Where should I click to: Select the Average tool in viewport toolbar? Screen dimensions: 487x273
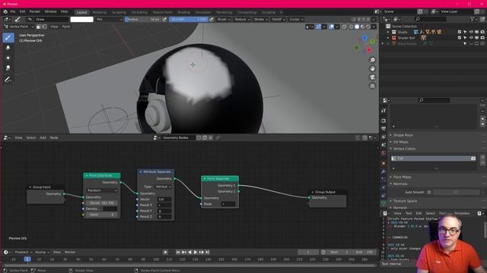click(8, 58)
